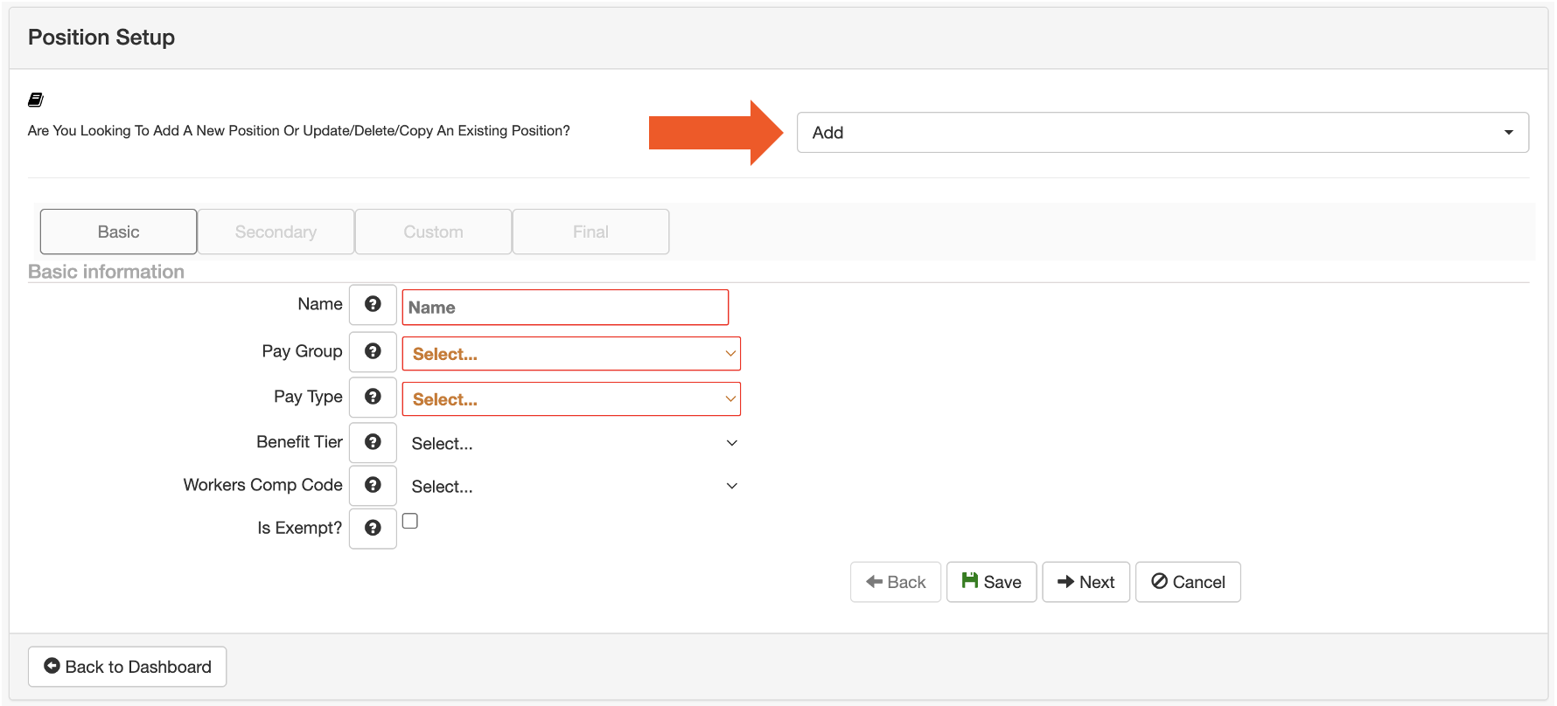Viewport: 1557px width, 706px height.
Task: Open the Secondary tab
Action: tap(276, 232)
